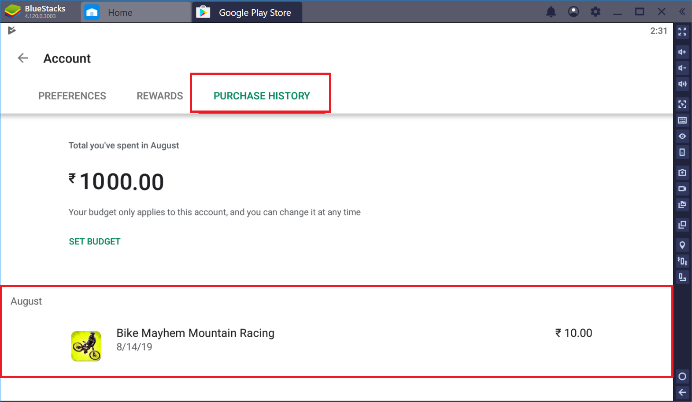Screen dimensions: 692x402
Task: Set location using the pin icon
Action: [x=682, y=245]
